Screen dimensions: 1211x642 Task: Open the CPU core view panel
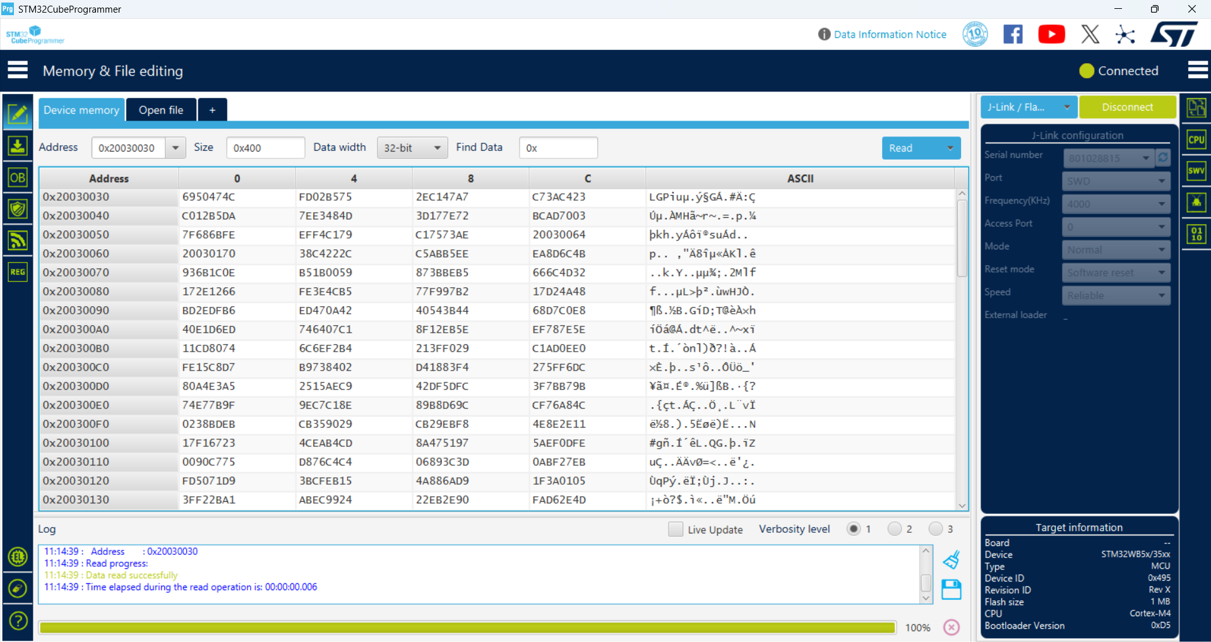click(x=1195, y=140)
